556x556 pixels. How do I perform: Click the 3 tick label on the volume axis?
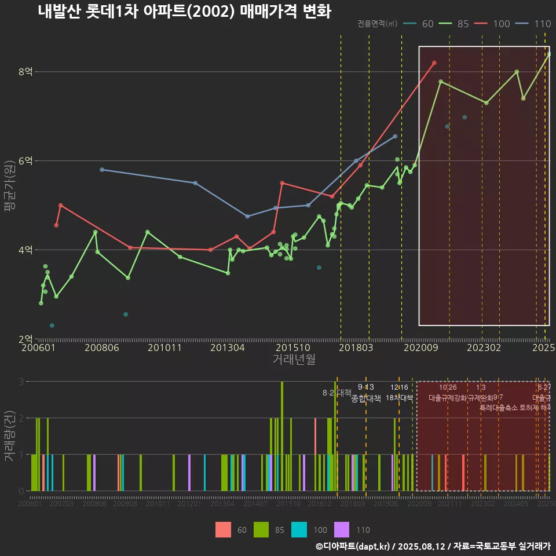tap(21, 382)
